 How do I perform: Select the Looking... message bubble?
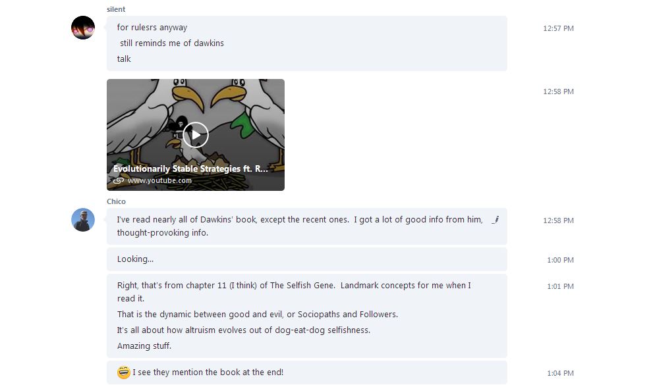[x=306, y=259]
